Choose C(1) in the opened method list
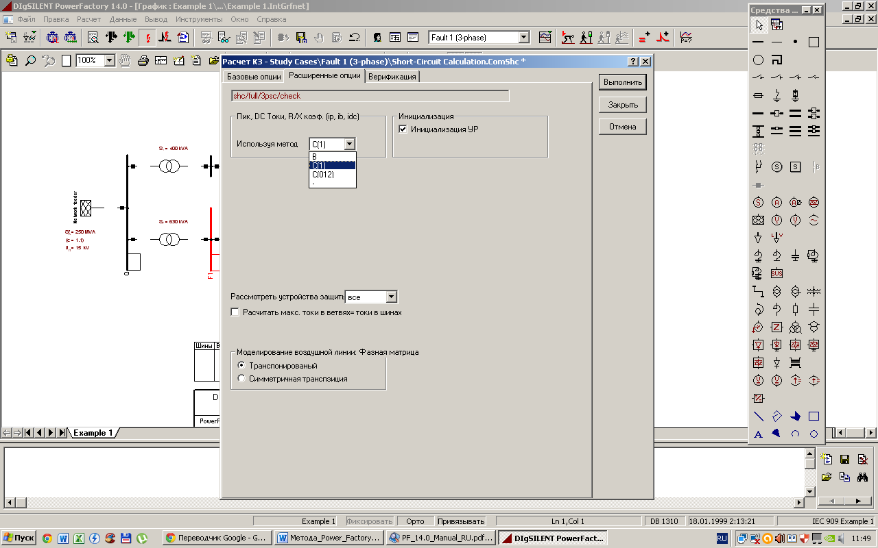This screenshot has height=548, width=878. 333,165
